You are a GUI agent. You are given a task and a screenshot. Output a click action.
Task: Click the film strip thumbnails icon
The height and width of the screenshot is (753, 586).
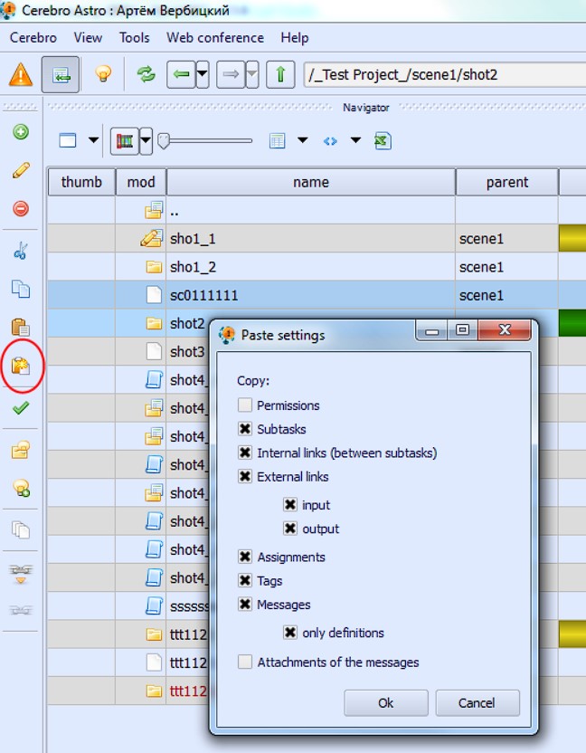124,140
